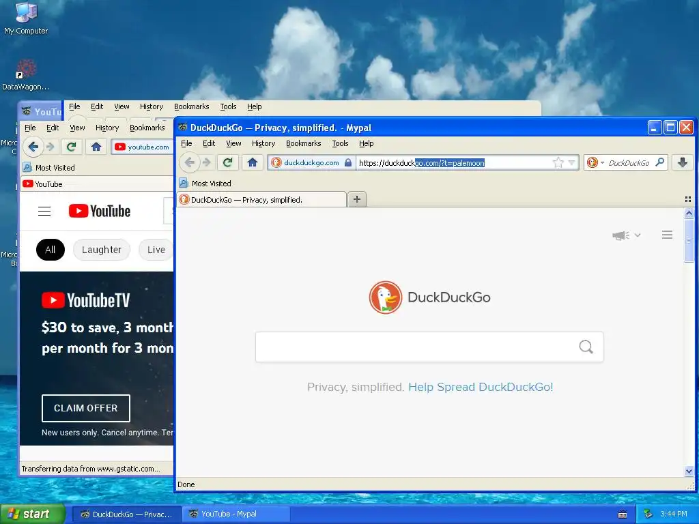The image size is (699, 524).
Task: Open Bookmarks menu in YouTube window
Action: (147, 128)
